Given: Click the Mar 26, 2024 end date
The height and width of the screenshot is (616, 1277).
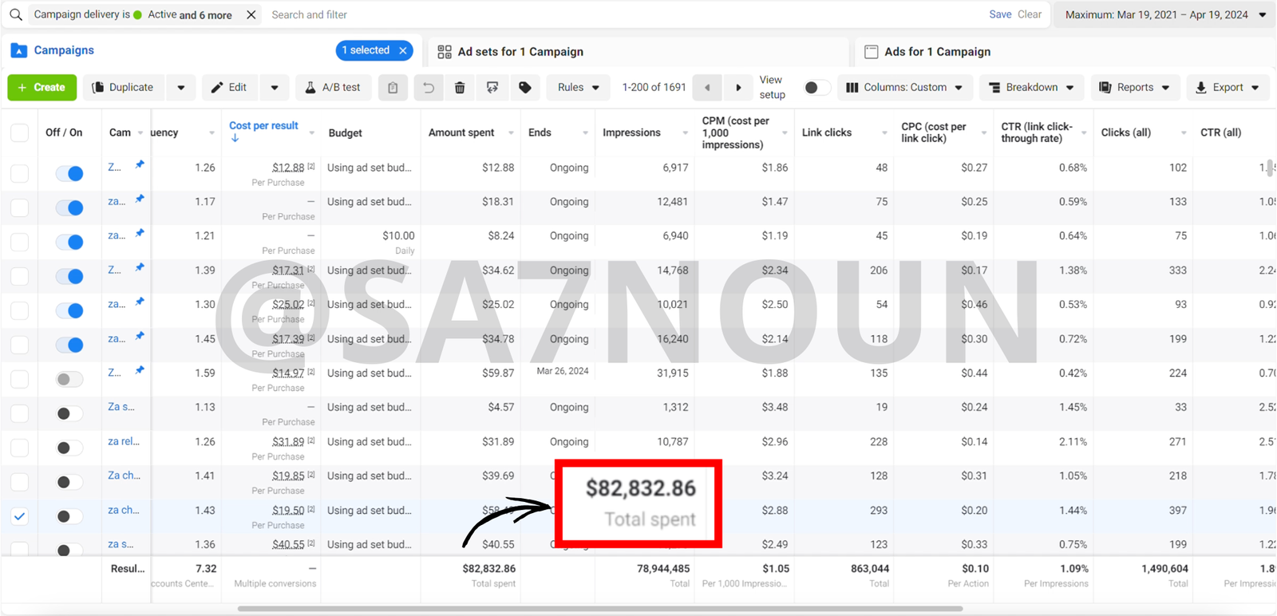Looking at the screenshot, I should click(563, 371).
